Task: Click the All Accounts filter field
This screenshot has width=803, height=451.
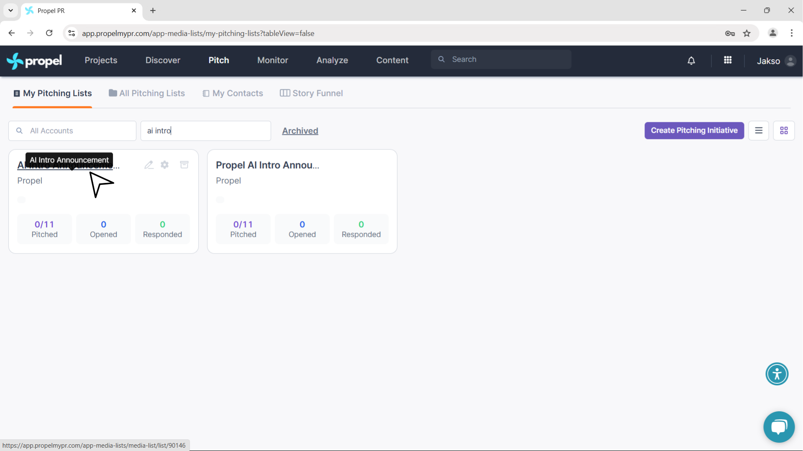Action: coord(72,131)
